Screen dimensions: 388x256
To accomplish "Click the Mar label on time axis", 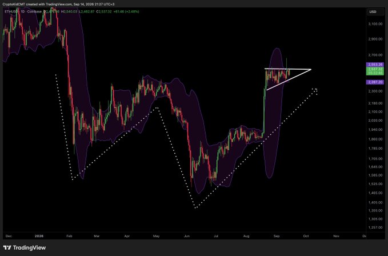I will pos(97,236).
